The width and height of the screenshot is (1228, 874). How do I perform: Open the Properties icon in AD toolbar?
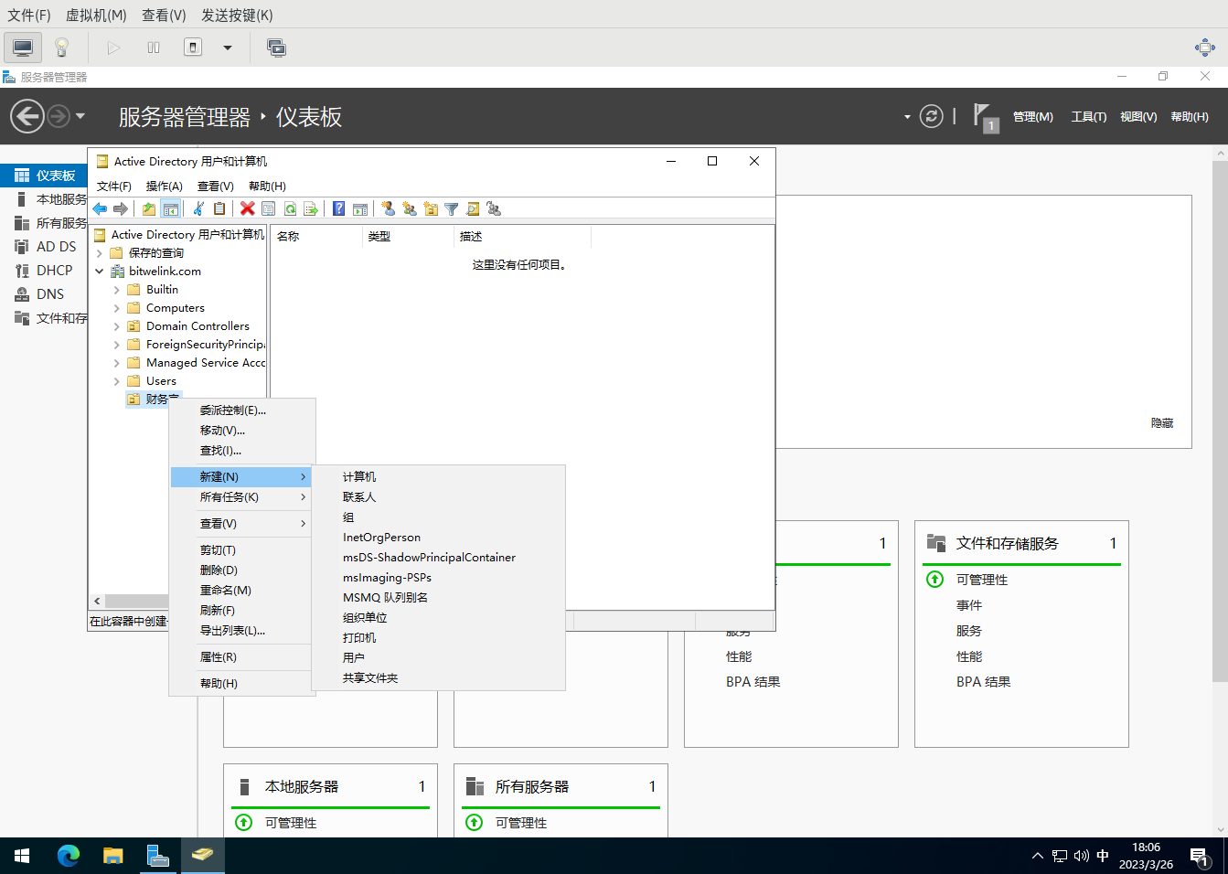(x=269, y=208)
